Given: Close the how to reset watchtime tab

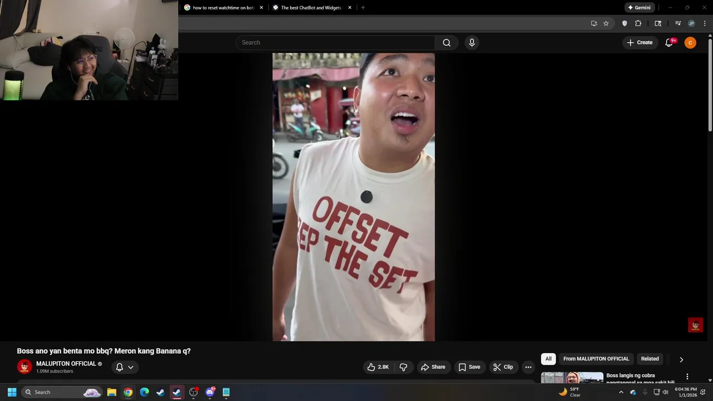Looking at the screenshot, I should click(x=261, y=8).
